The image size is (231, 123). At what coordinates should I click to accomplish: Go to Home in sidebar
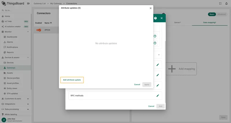point(16,16)
